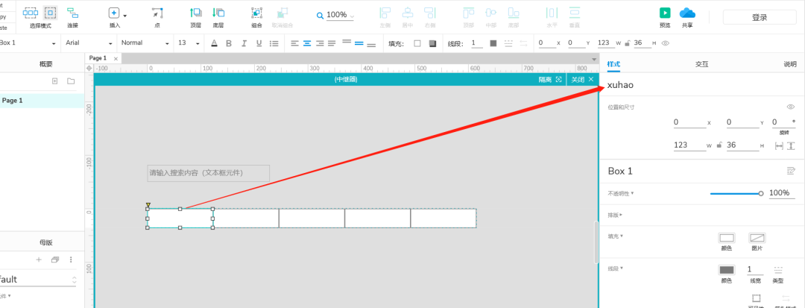Image resolution: width=805 pixels, height=308 pixels.
Task: Click 隔离 isolate button
Action: coord(550,80)
